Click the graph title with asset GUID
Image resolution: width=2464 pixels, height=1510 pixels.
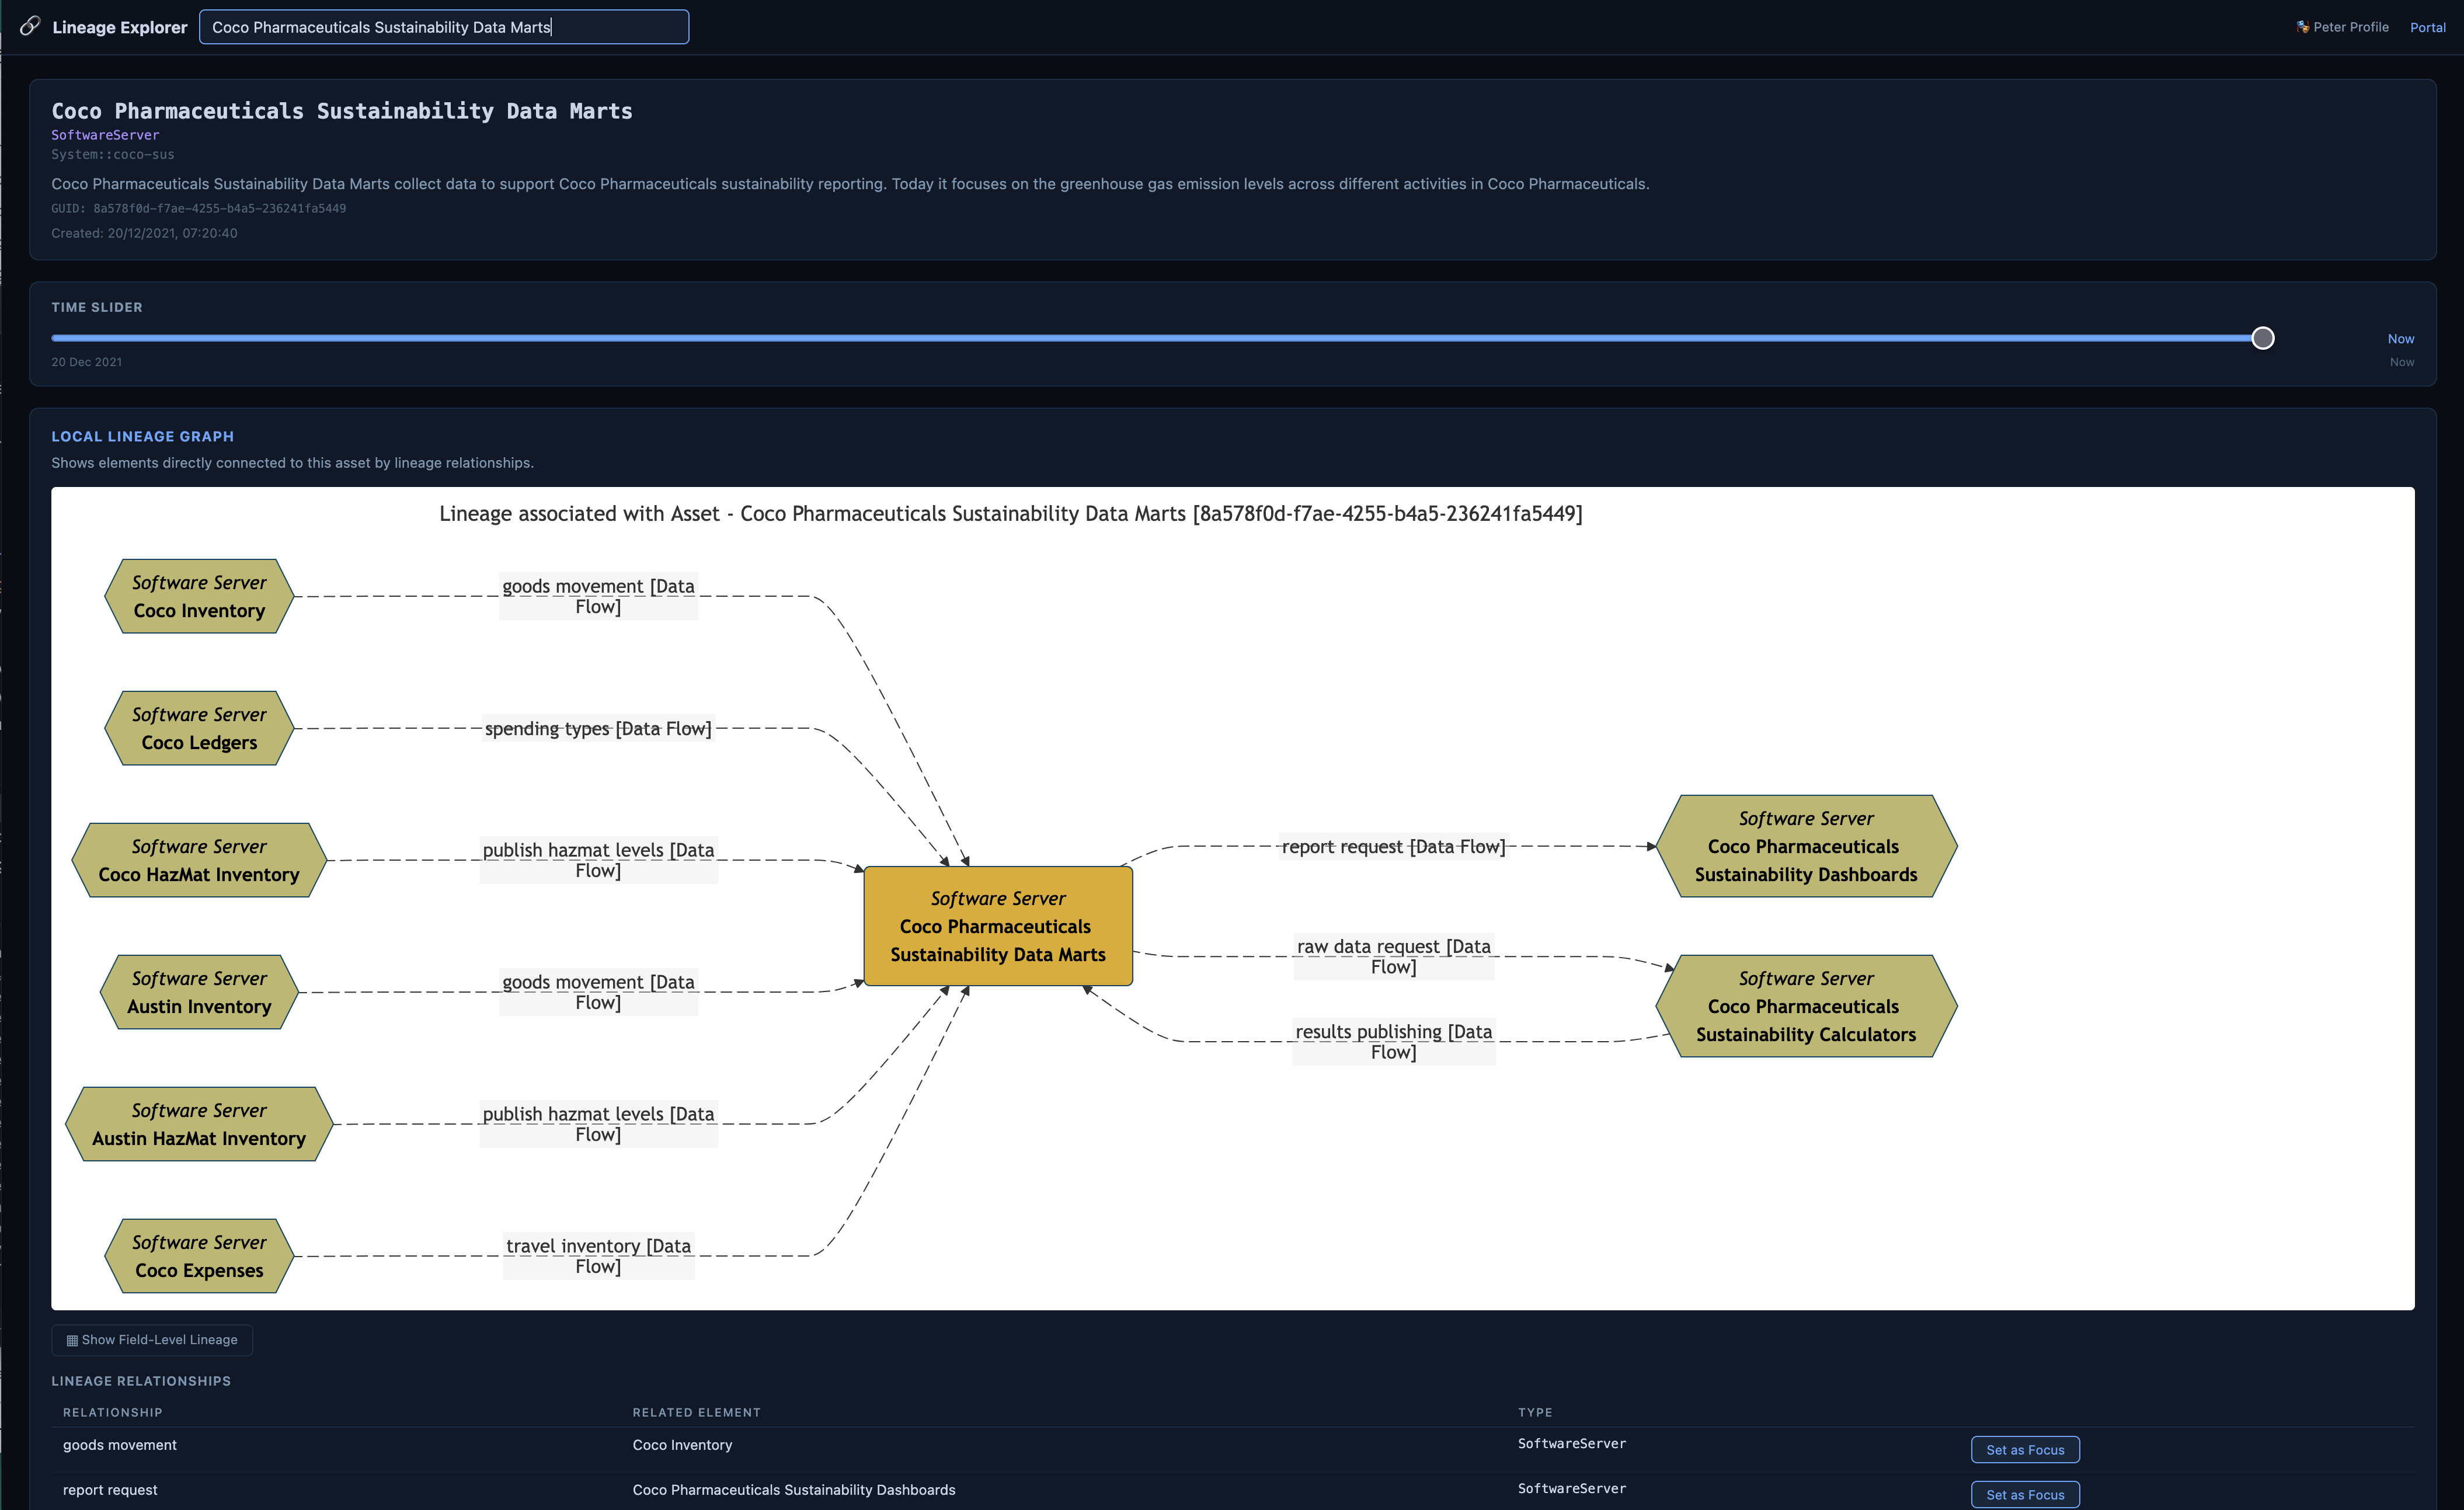click(1010, 514)
